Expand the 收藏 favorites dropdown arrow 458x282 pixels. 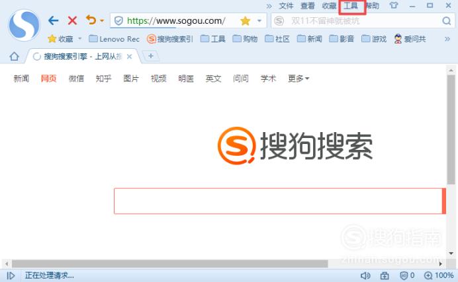click(79, 38)
